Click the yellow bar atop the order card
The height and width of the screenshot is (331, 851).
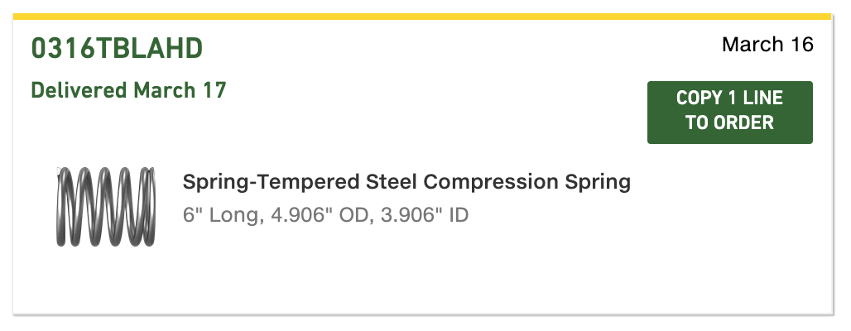point(422,17)
